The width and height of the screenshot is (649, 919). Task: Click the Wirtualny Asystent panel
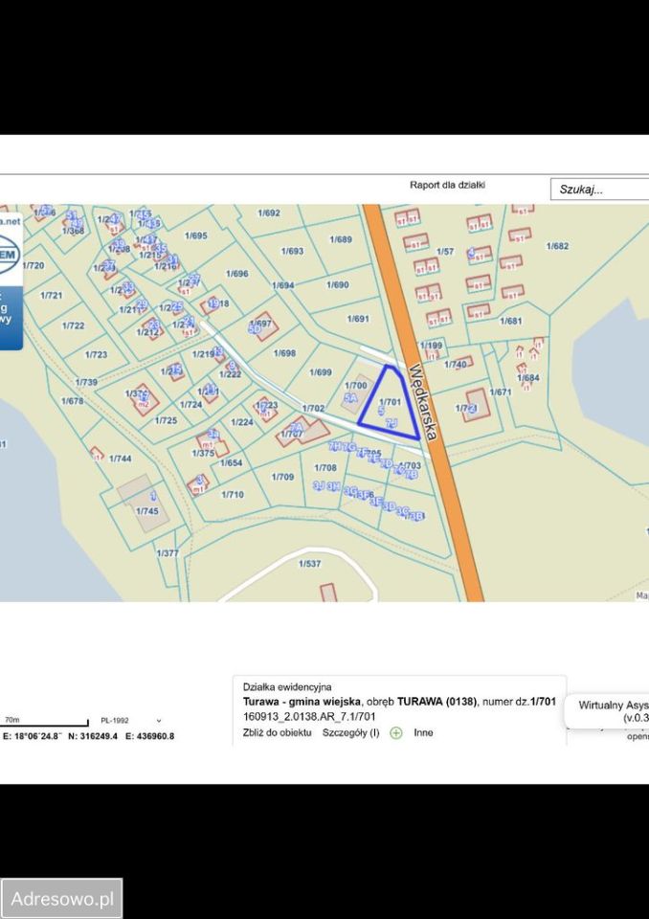tap(613, 710)
